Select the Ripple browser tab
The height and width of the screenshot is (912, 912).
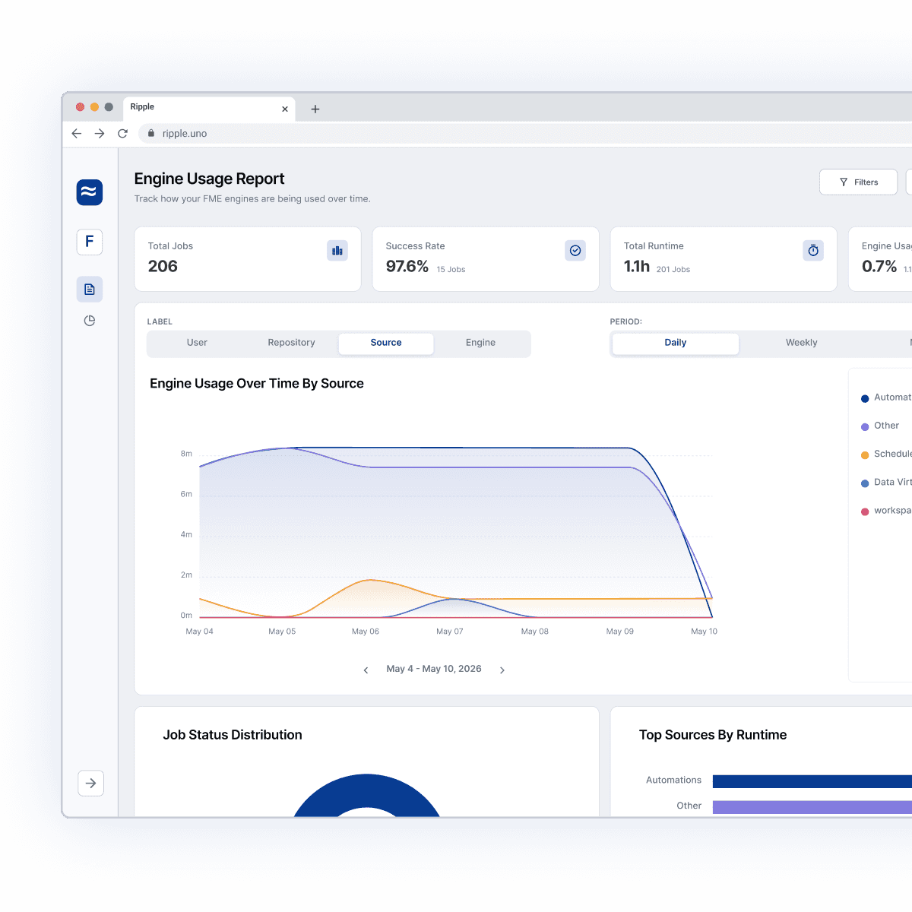(209, 108)
